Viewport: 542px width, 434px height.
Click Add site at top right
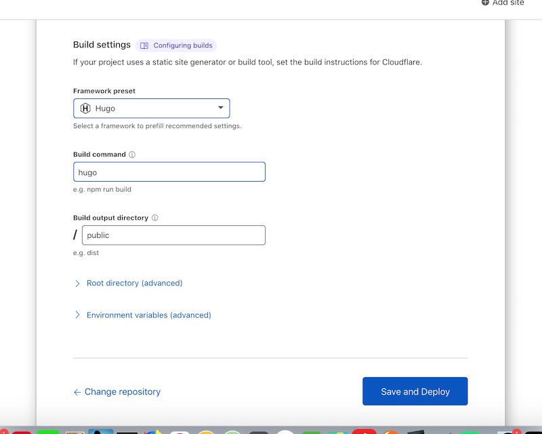tap(503, 3)
